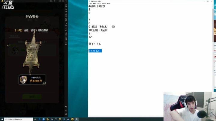Click the emulator gamepad title bar icon

[x=51, y=1]
